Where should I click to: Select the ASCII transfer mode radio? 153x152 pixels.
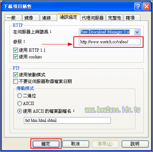19,104
